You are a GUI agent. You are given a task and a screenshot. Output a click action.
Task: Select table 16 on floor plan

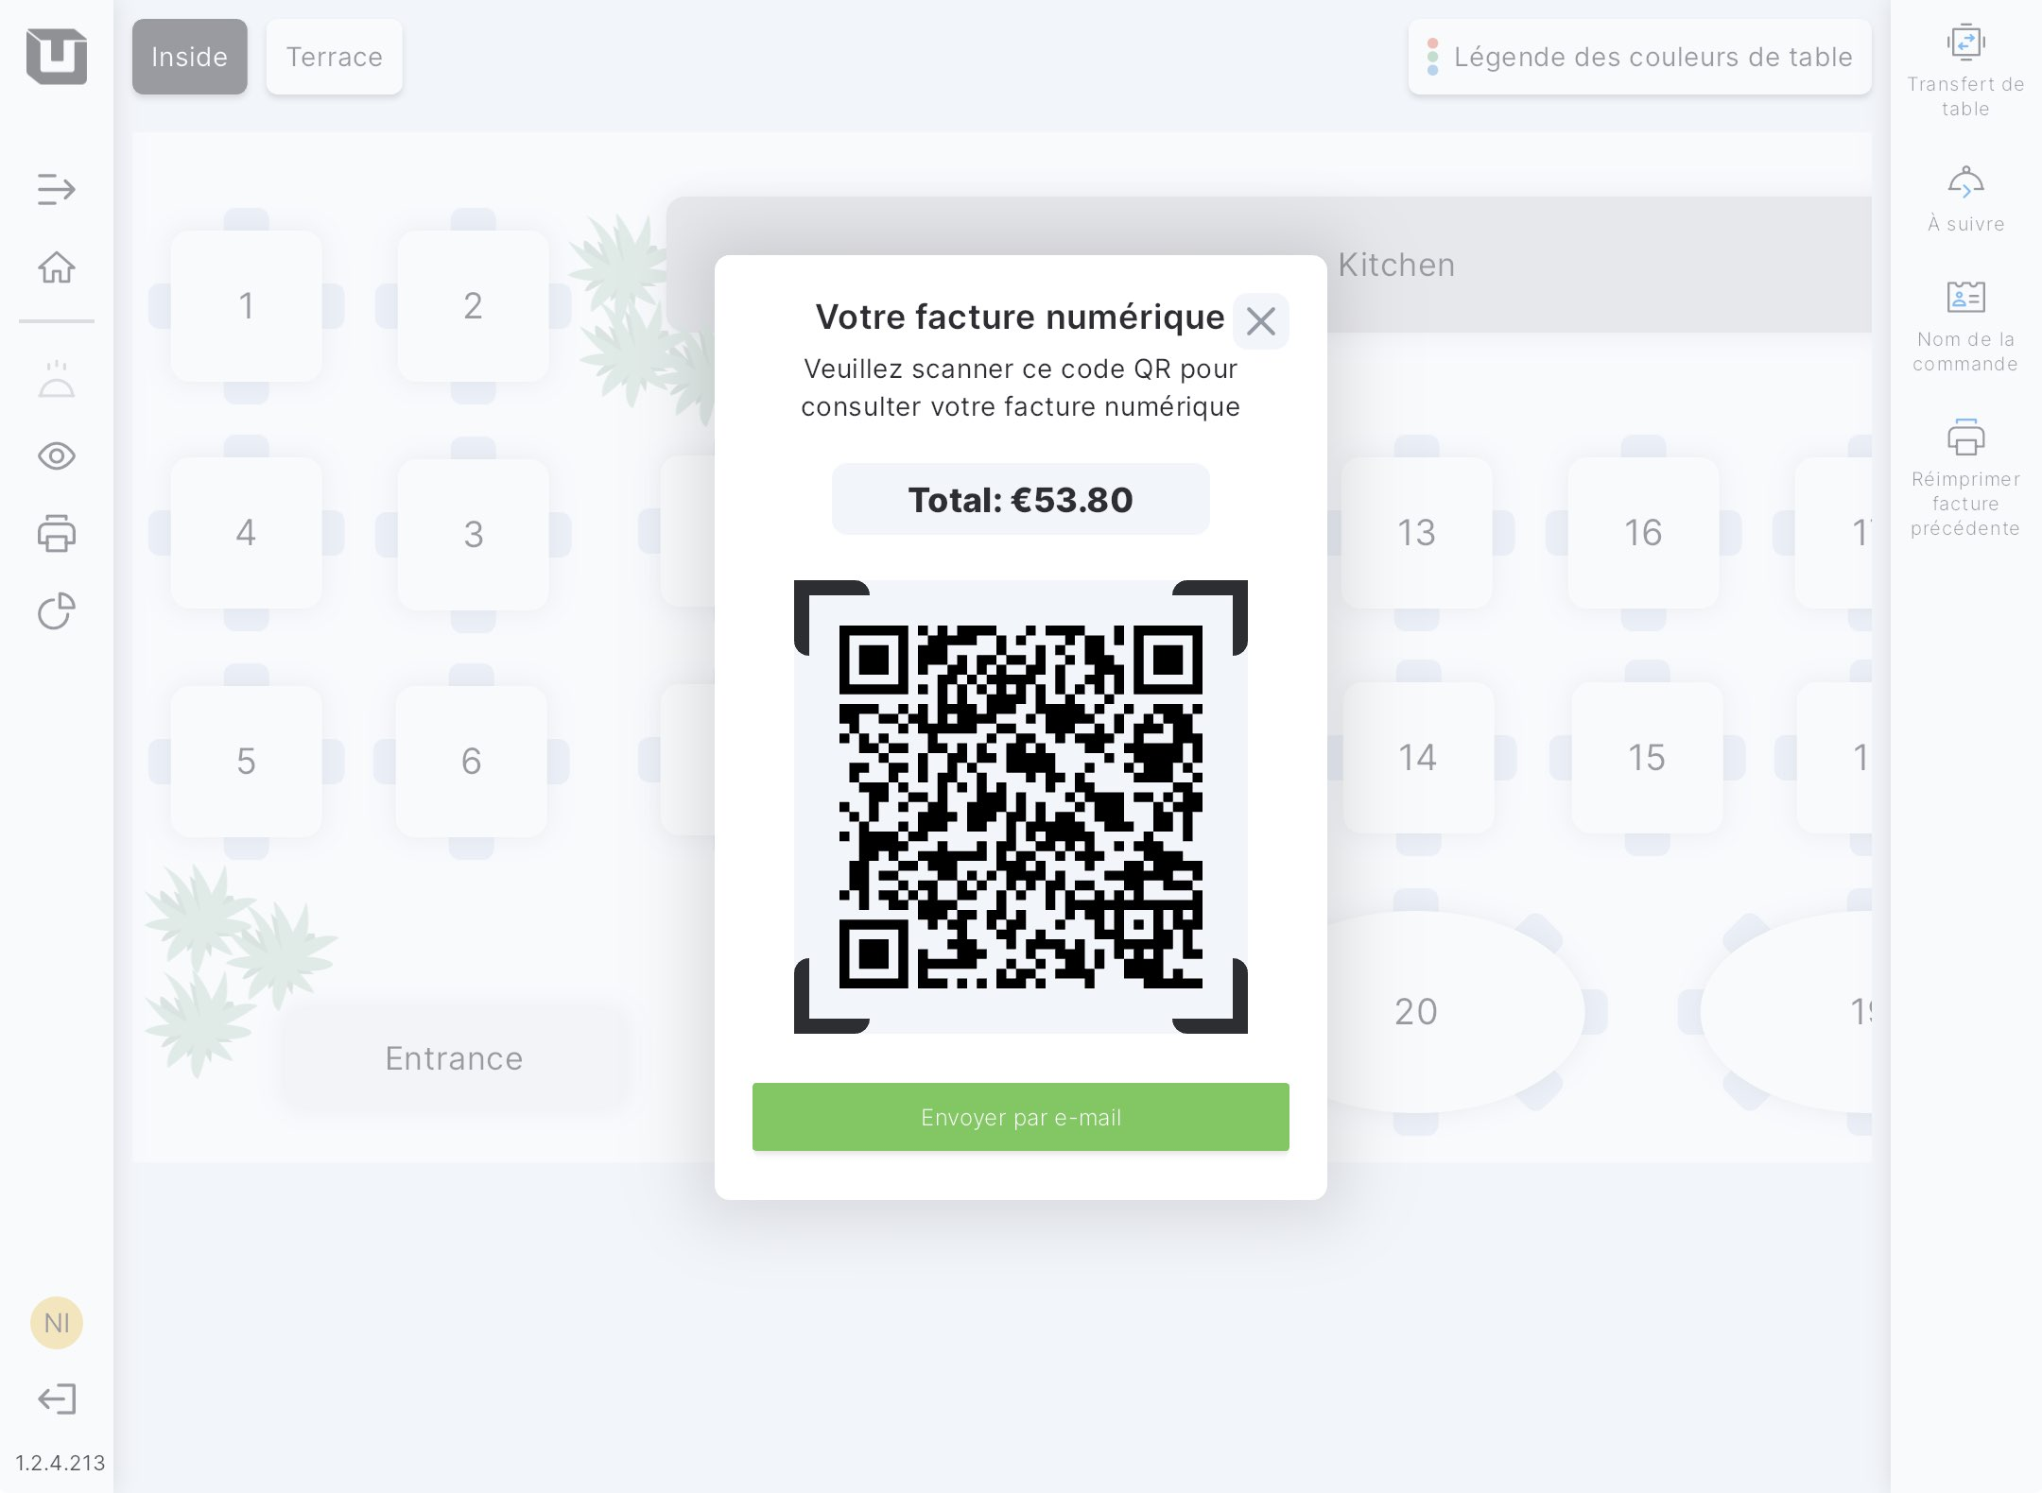pyautogui.click(x=1643, y=533)
